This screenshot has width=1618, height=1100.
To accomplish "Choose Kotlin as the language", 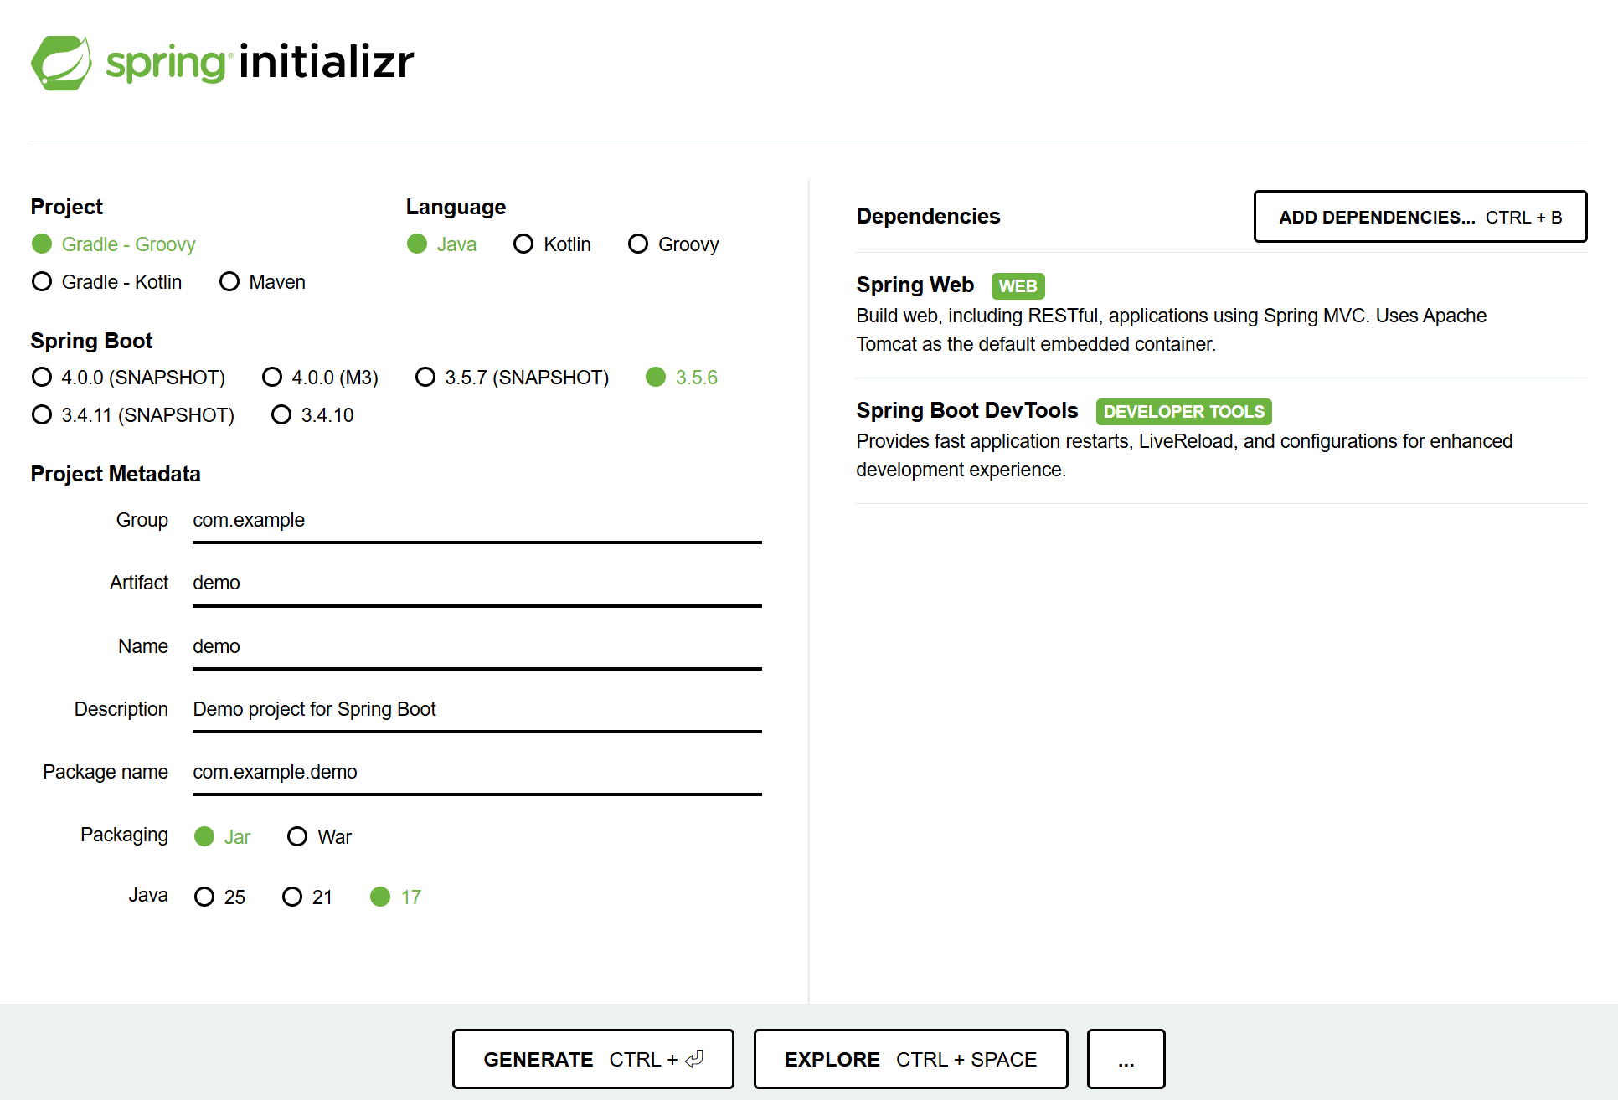I will pos(523,244).
